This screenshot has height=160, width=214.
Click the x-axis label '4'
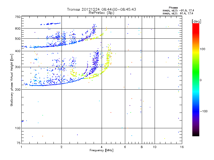(102, 147)
